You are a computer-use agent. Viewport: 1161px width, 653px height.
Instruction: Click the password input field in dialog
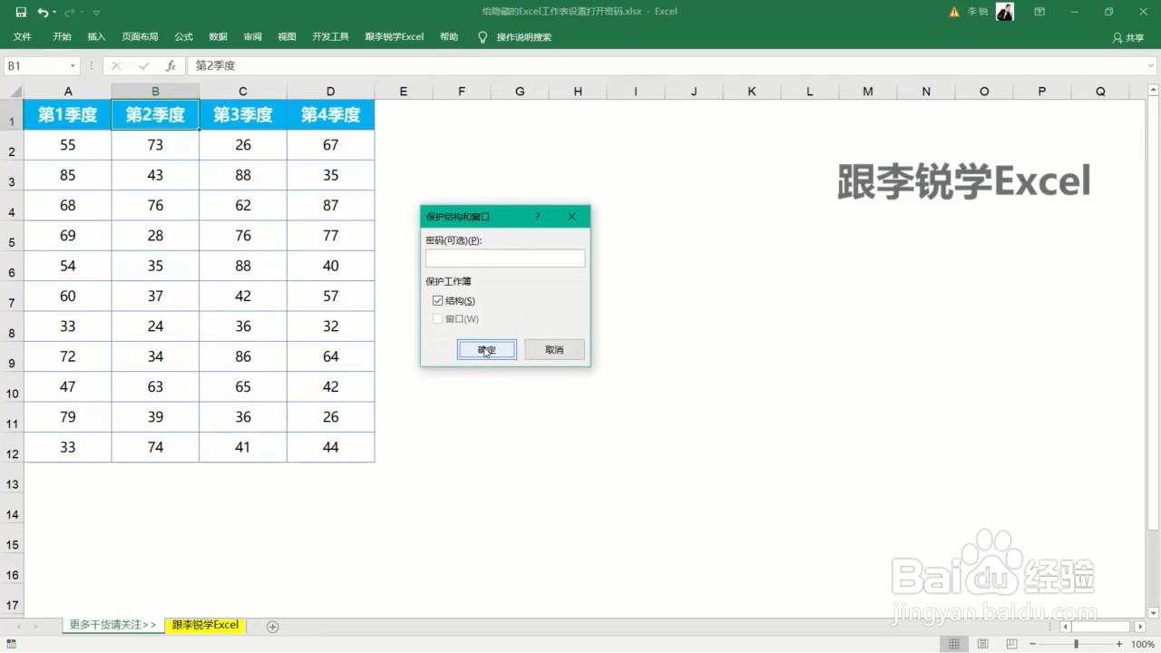click(x=505, y=258)
